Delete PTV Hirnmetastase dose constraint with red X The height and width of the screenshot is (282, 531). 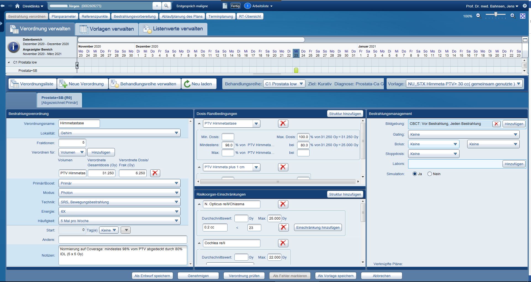[x=283, y=123]
